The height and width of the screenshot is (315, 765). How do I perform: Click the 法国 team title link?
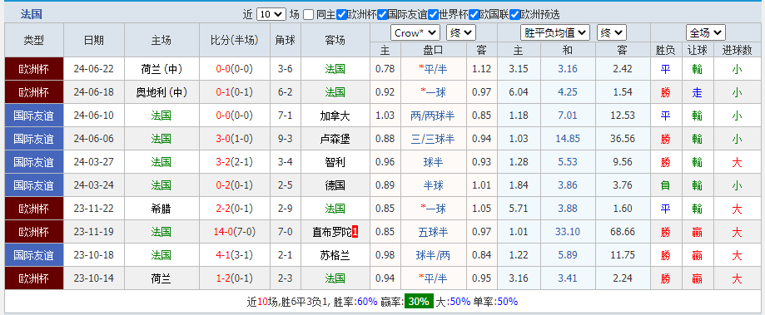coord(32,14)
